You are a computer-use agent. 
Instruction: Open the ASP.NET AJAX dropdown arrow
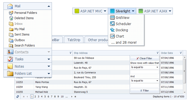170,11
